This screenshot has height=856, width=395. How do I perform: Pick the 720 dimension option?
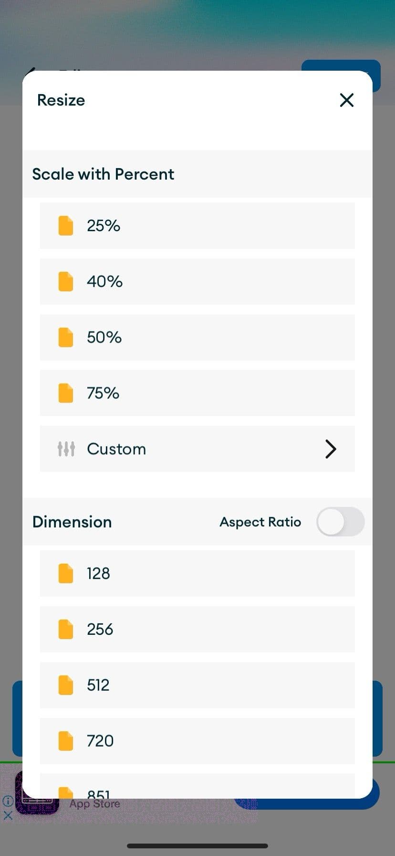coord(197,741)
